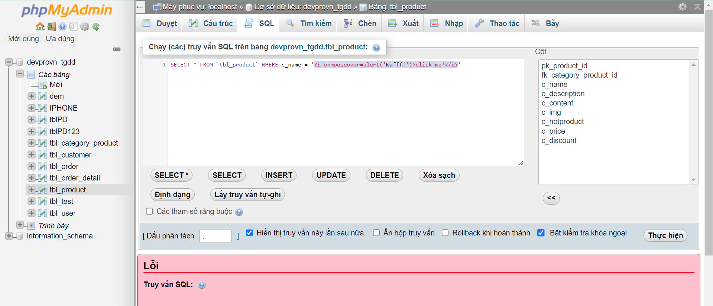713x306 pixels.
Task: Collapse the devprovn_tgdd database node
Action: pos(9,62)
